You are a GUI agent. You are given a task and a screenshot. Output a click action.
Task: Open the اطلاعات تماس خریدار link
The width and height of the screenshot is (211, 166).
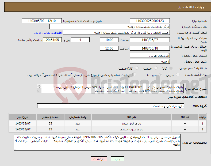[48, 33]
